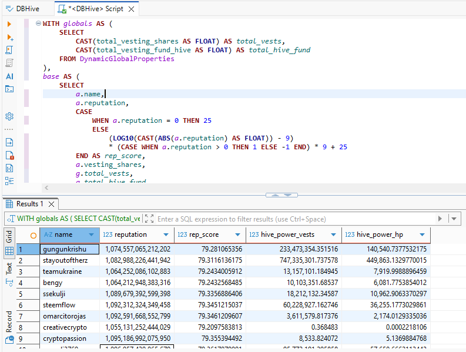
Task: Execute SQL statement with orange play icon
Action: [x=9, y=24]
